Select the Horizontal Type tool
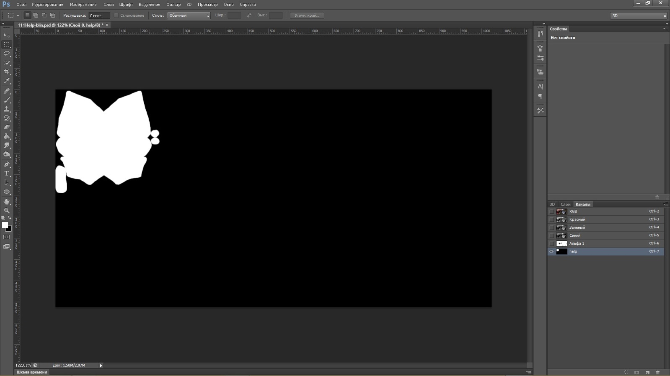670x376 pixels. pyautogui.click(x=7, y=174)
